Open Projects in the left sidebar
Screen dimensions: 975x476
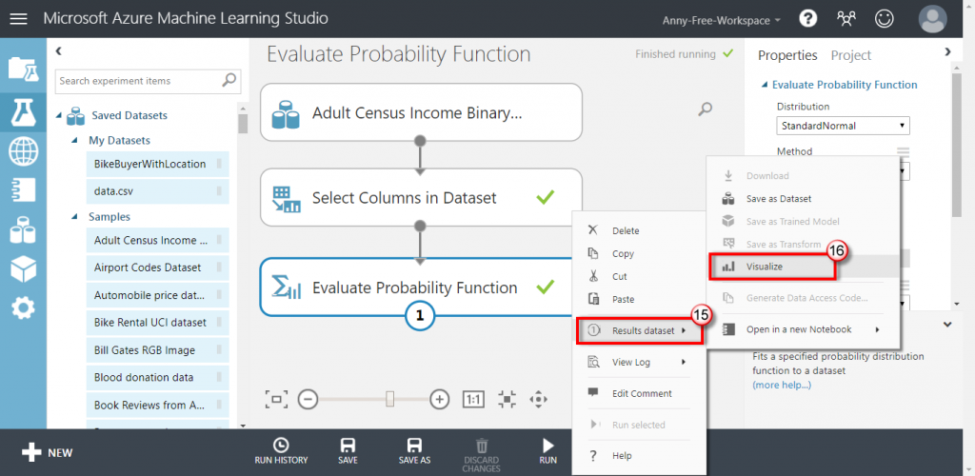pos(23,69)
